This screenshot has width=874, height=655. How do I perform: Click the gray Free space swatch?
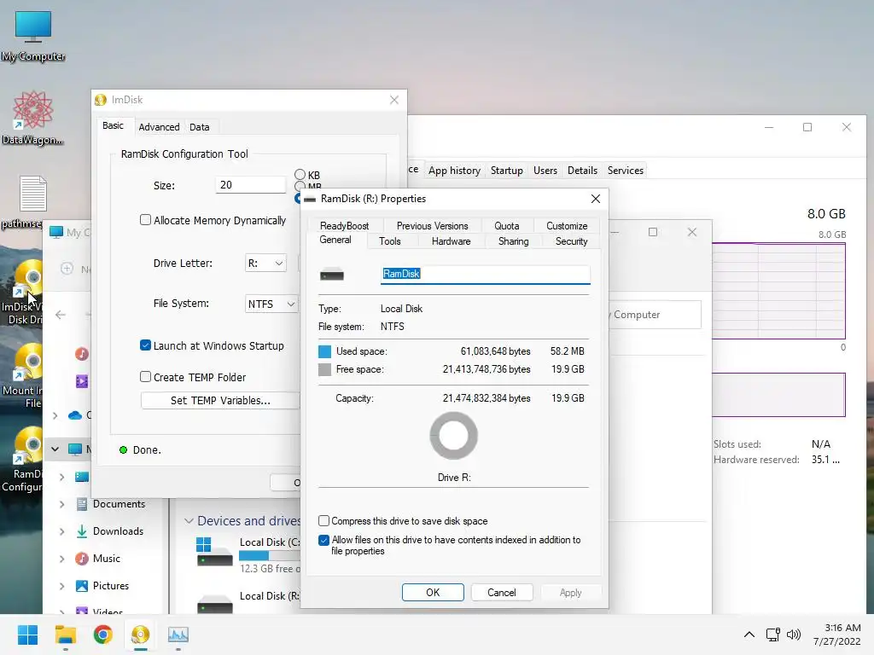[x=324, y=369]
